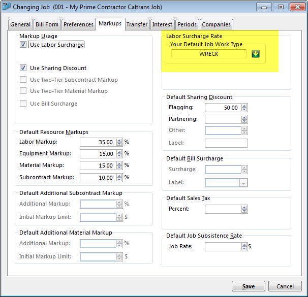Click the Sharing Discount Label text field
Viewport: 308px width, 297px height.
pos(226,143)
